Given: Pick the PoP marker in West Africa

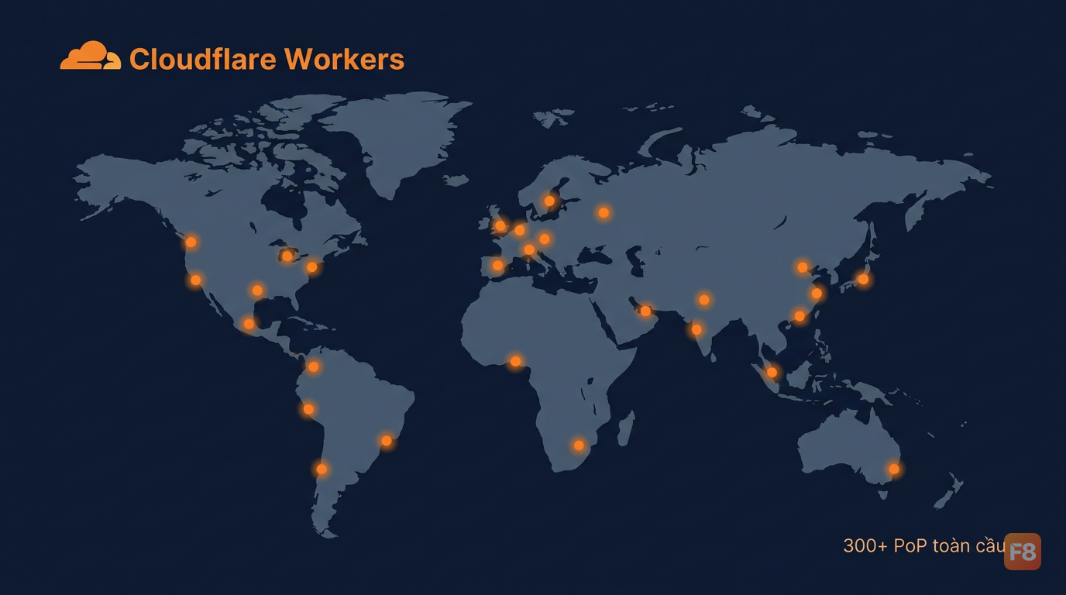Looking at the screenshot, I should click(x=515, y=361).
